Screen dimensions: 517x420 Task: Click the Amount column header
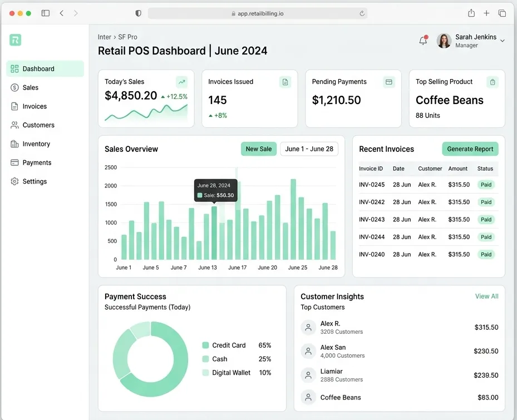457,169
